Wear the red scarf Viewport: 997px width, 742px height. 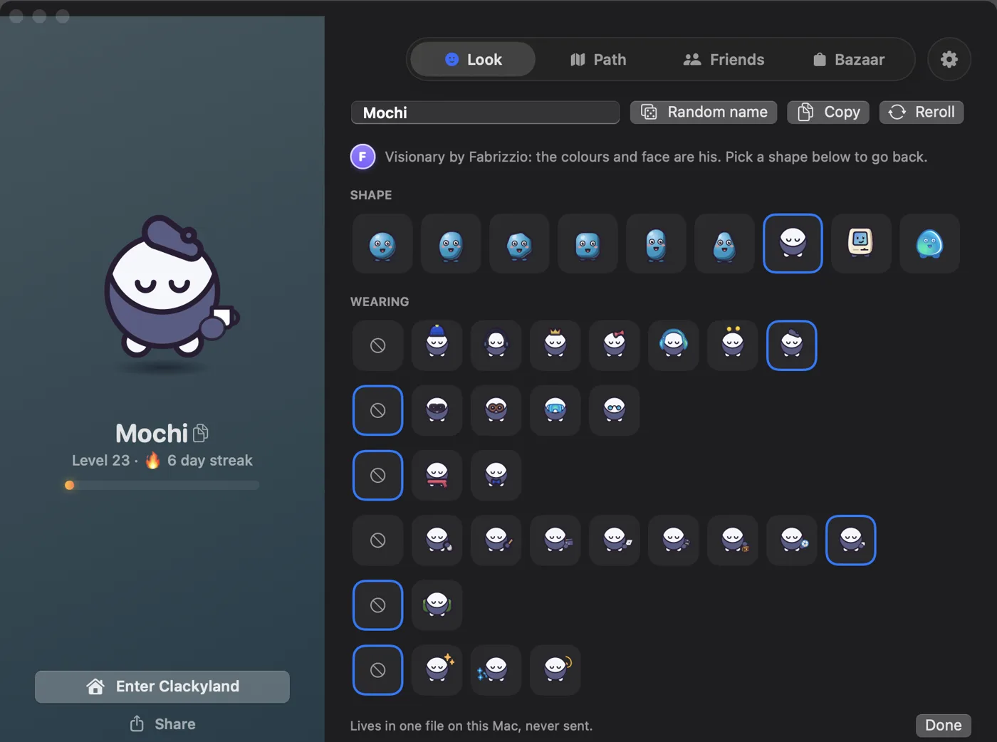point(437,475)
